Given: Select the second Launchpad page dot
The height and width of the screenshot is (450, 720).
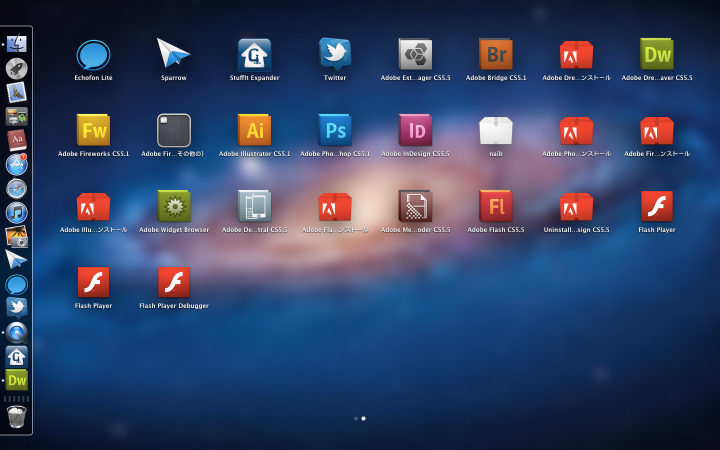Looking at the screenshot, I should pos(363,418).
